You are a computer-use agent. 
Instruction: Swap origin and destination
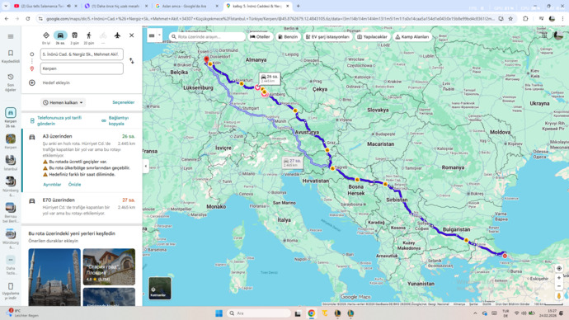(131, 61)
